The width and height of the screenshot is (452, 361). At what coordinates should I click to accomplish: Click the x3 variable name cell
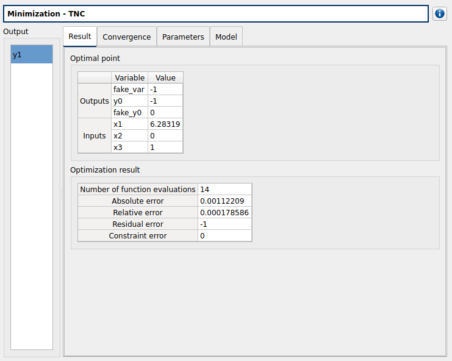coord(129,147)
